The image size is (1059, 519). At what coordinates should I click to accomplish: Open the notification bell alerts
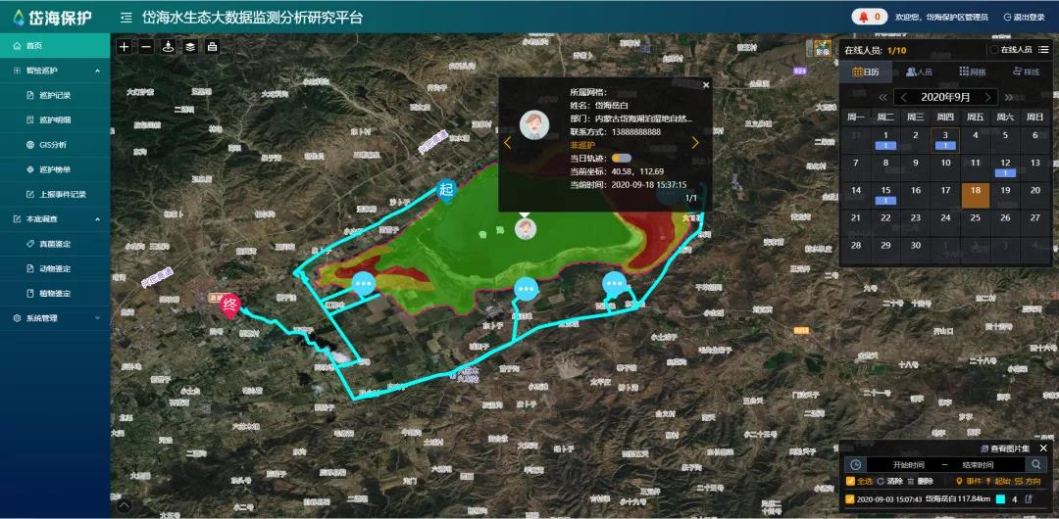pos(863,17)
